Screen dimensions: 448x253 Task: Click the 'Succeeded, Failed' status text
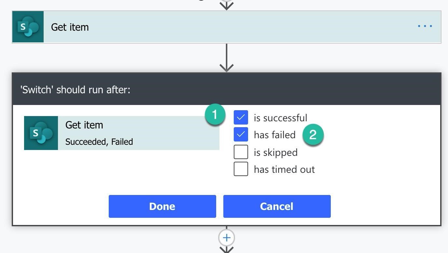99,142
